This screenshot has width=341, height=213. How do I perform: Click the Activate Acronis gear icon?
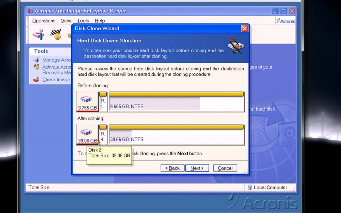click(36, 67)
